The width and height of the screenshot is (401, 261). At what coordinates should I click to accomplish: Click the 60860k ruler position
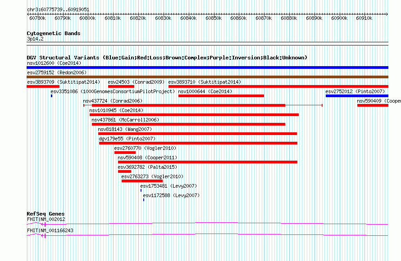(x=238, y=18)
